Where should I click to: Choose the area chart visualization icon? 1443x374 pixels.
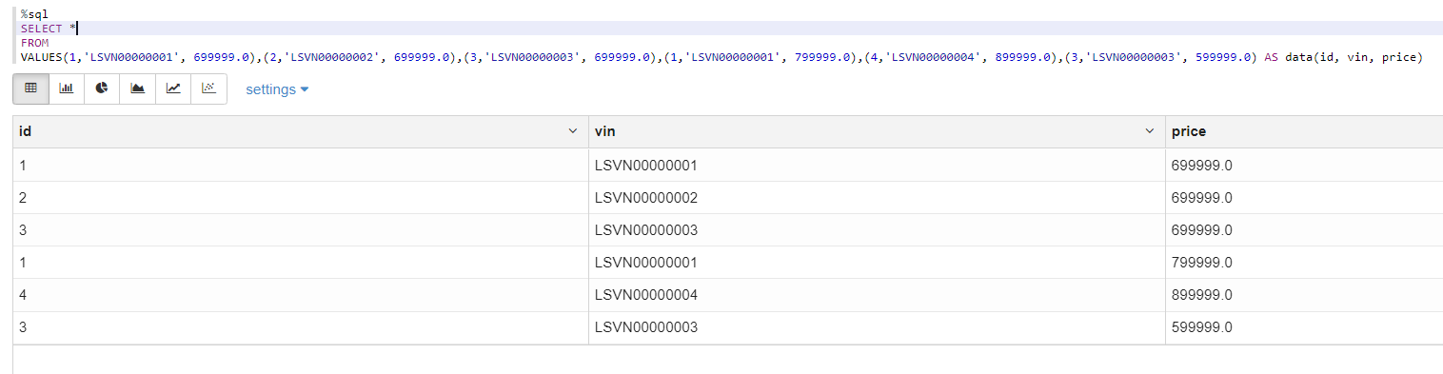pos(137,89)
